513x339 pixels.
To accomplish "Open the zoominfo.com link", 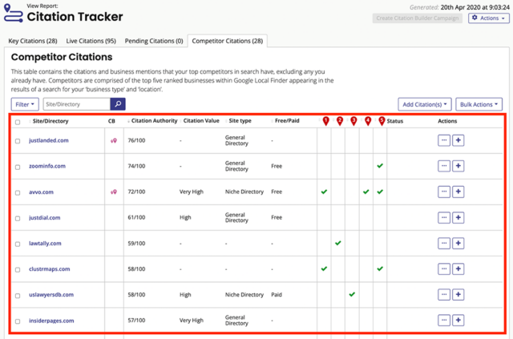I will pyautogui.click(x=47, y=166).
